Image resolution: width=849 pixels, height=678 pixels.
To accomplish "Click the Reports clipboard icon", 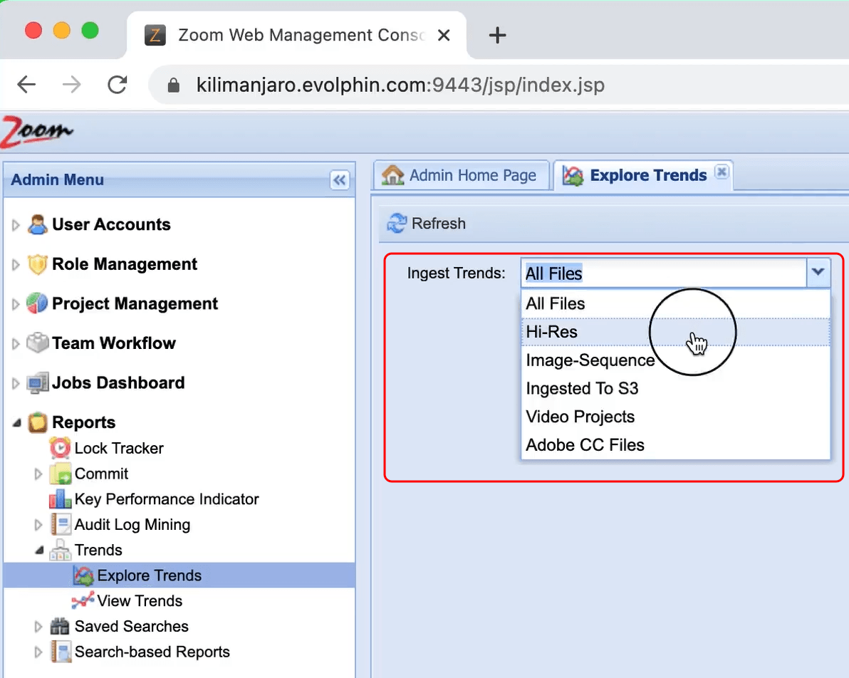I will tap(37, 422).
